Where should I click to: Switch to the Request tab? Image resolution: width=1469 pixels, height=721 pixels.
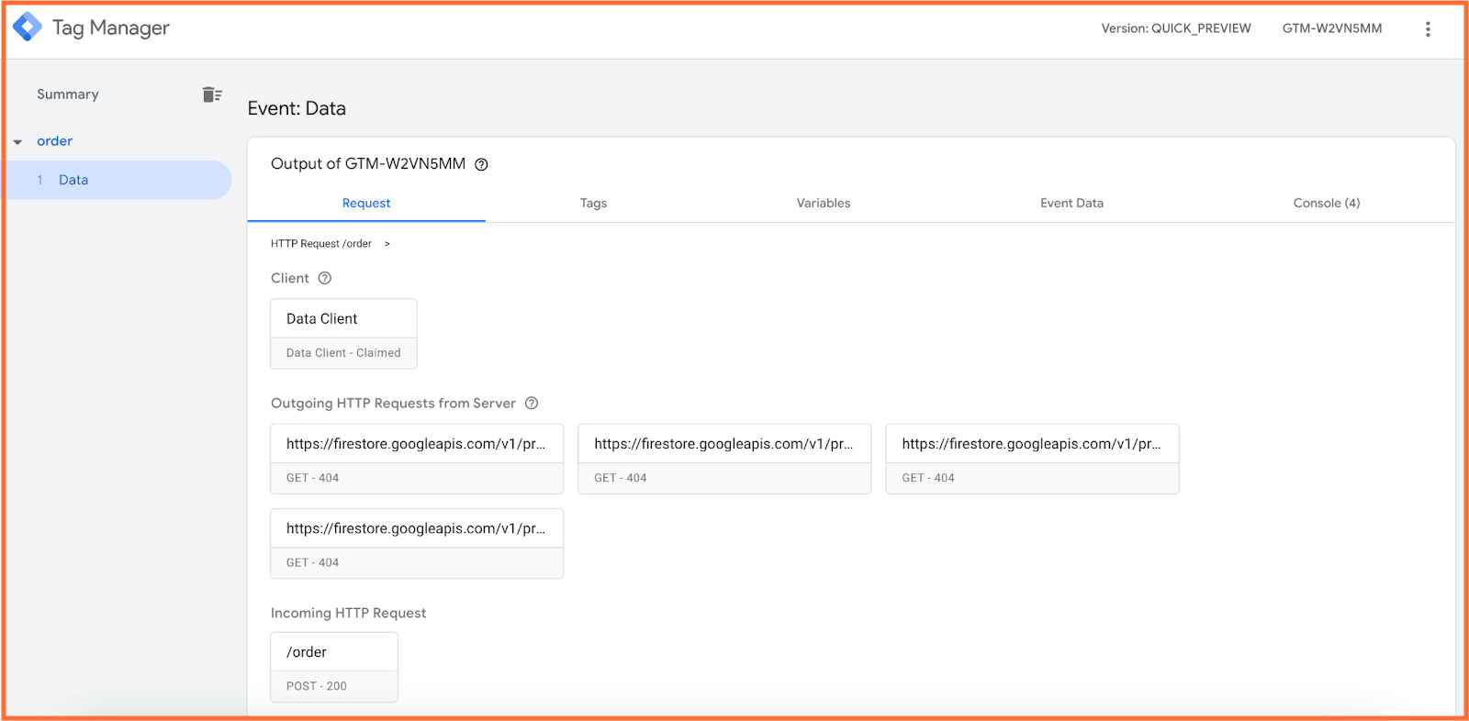366,204
